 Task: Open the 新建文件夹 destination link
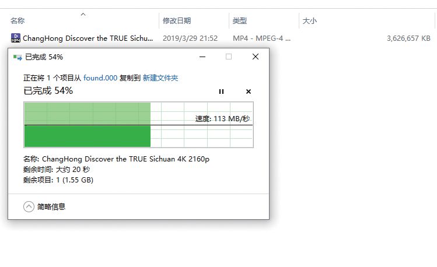coord(160,78)
